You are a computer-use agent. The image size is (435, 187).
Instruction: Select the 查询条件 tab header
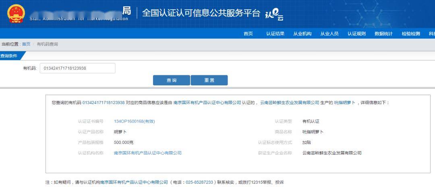point(10,56)
